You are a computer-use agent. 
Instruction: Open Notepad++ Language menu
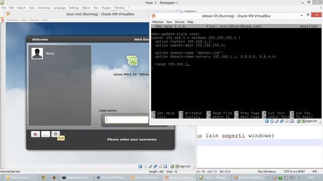point(60,8)
